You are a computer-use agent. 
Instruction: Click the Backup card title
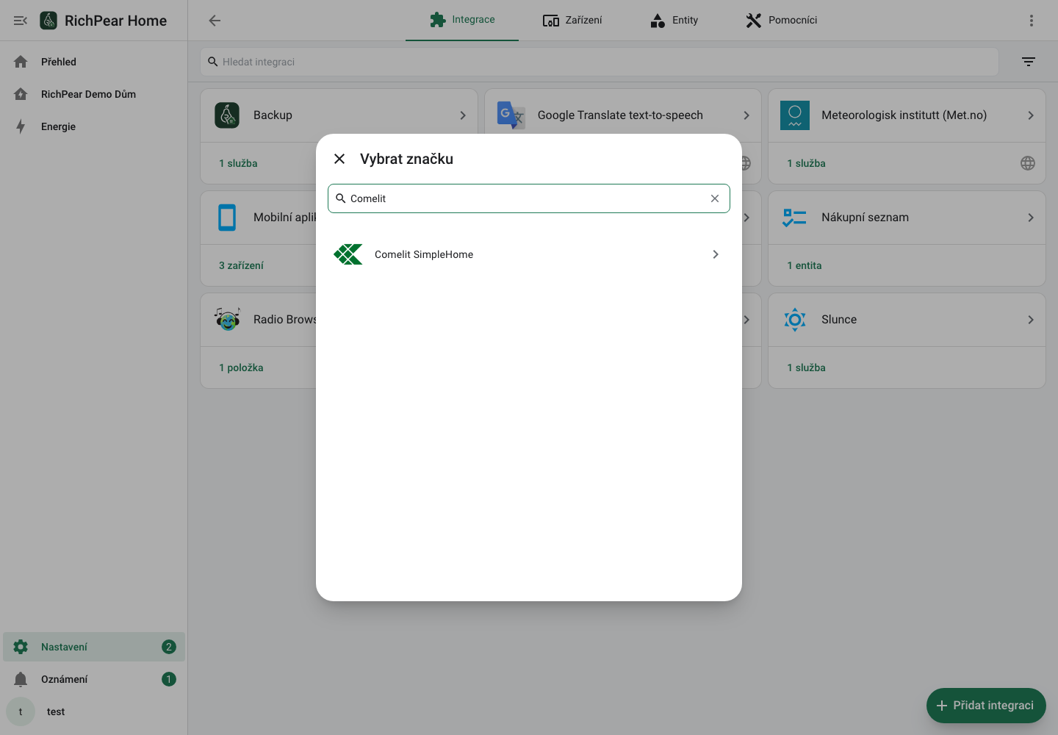point(273,115)
